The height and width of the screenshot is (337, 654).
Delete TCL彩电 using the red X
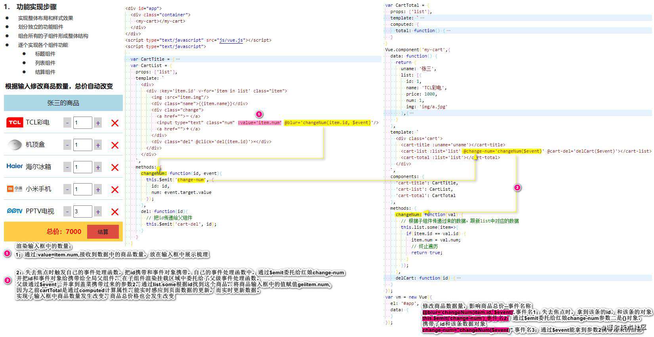(x=115, y=123)
